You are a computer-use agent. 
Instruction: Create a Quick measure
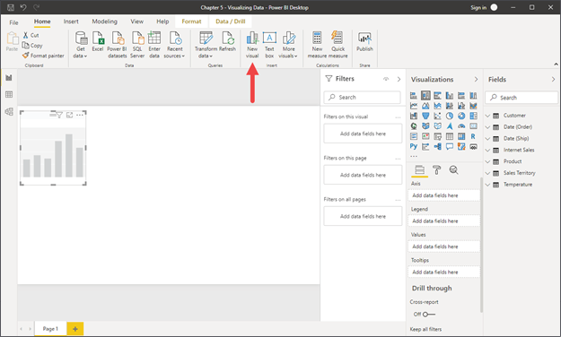(x=337, y=45)
